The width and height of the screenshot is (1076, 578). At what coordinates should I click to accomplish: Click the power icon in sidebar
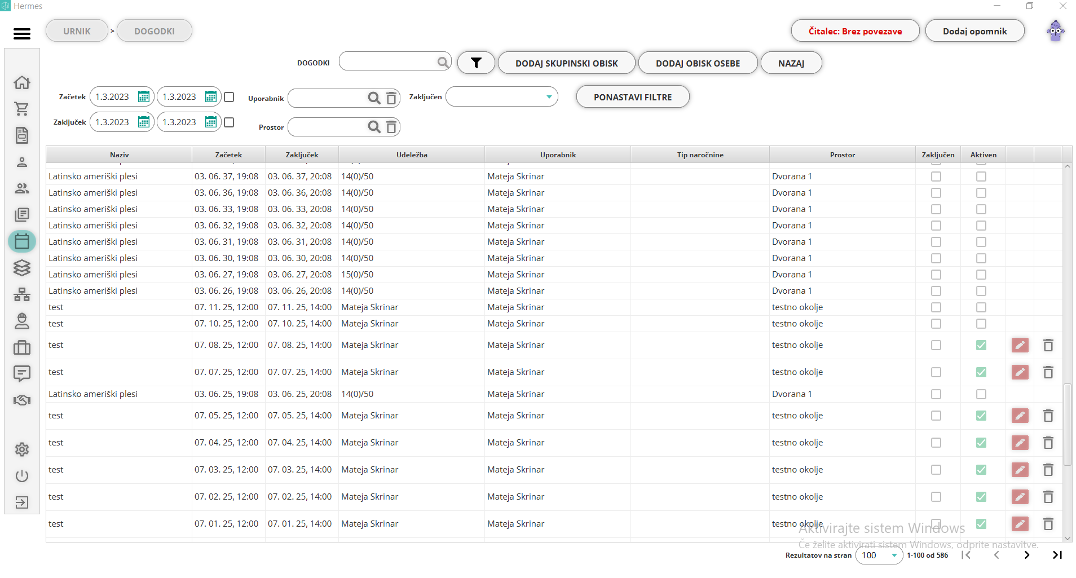click(x=22, y=476)
